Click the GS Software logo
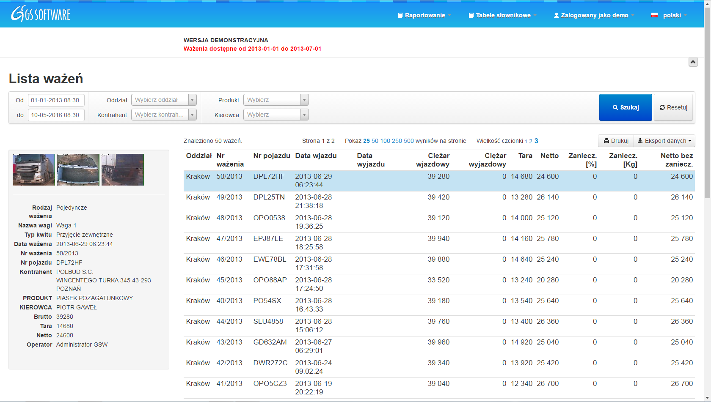711x402 pixels. [x=41, y=14]
